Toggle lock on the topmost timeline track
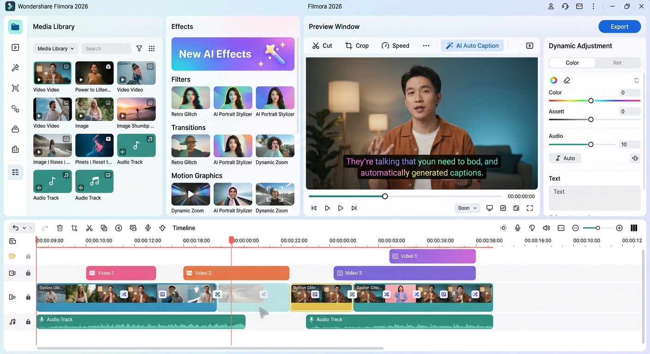Viewport: 650px width, 354px height. click(x=28, y=256)
